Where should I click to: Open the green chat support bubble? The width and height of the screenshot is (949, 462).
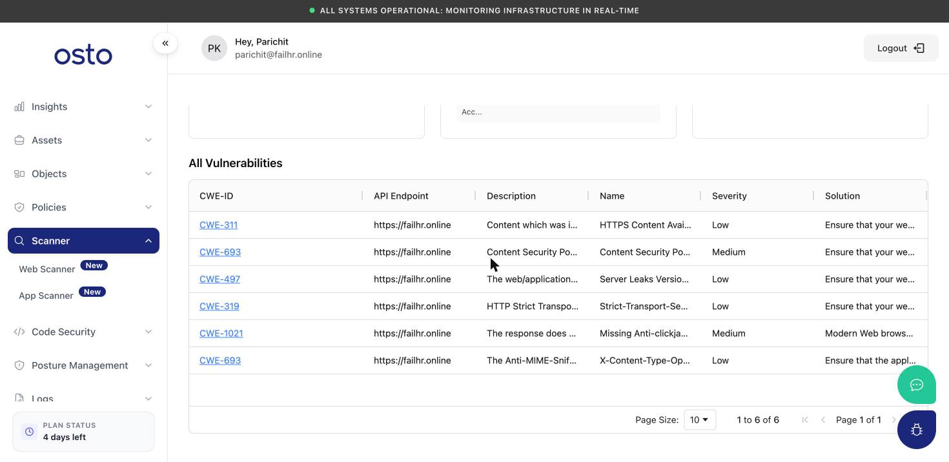pos(917,385)
